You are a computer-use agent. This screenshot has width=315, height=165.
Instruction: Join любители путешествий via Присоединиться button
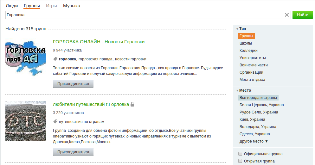pyautogui.click(x=73, y=152)
